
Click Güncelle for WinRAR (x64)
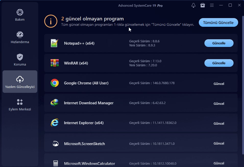click(x=219, y=63)
